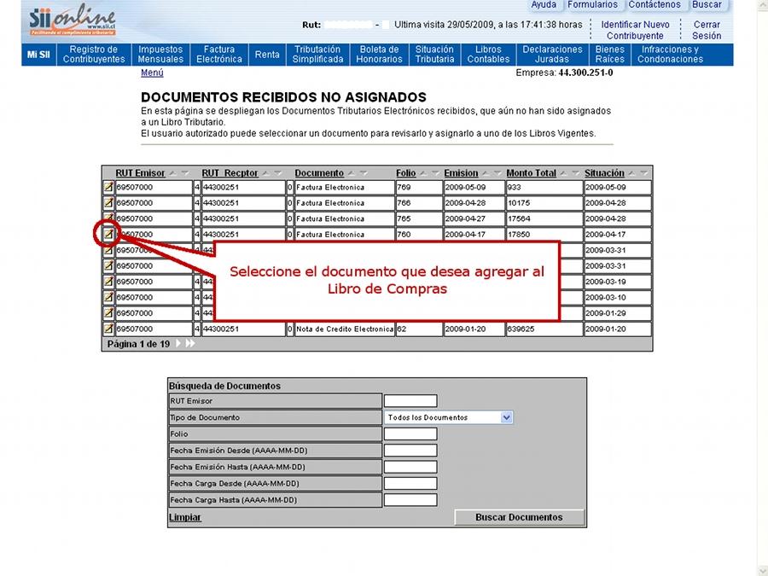Open edit icon for Nota de Credito row
Viewport: 768px width, 576px height.
pyautogui.click(x=108, y=329)
